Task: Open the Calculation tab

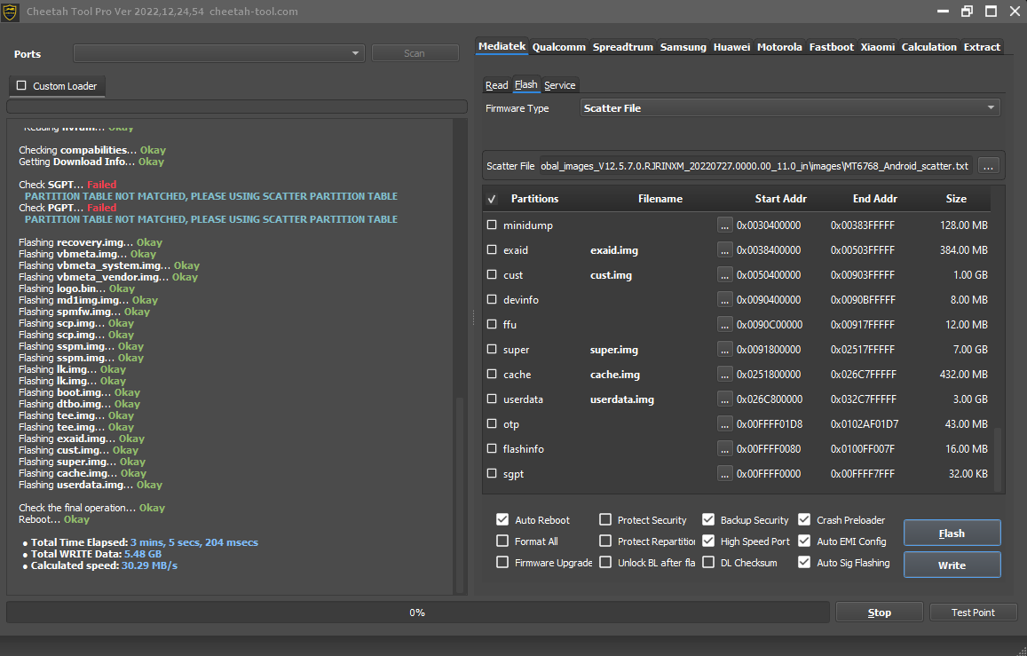Action: tap(928, 47)
